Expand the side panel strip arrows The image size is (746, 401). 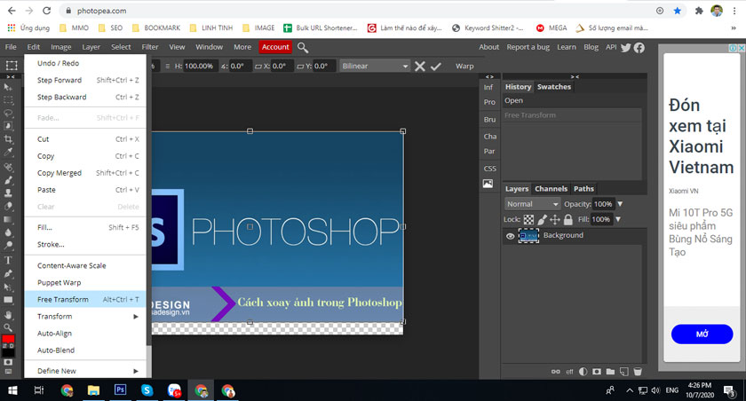pyautogui.click(x=489, y=76)
